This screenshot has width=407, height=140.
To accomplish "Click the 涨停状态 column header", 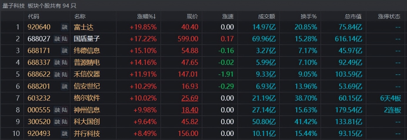I will point(389,16).
